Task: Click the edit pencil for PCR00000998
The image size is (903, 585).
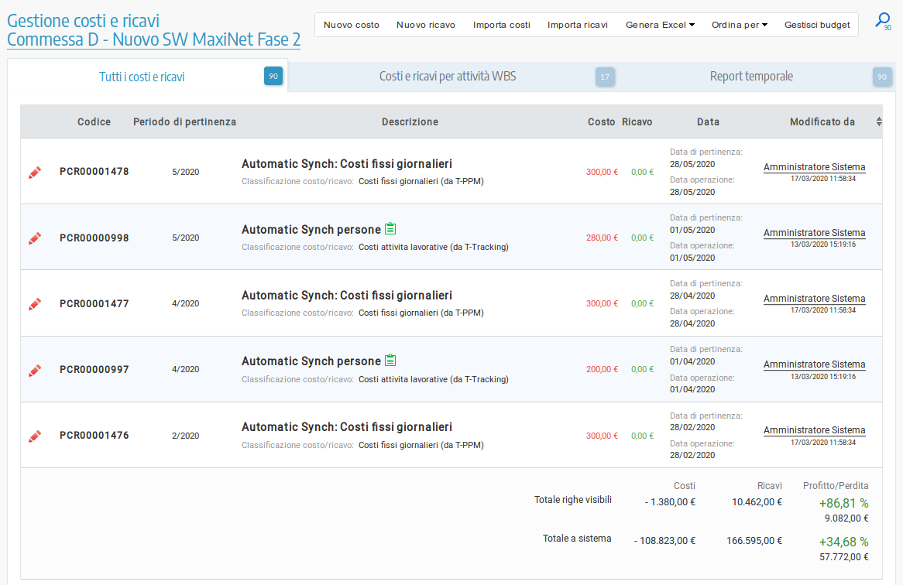Action: [x=34, y=238]
